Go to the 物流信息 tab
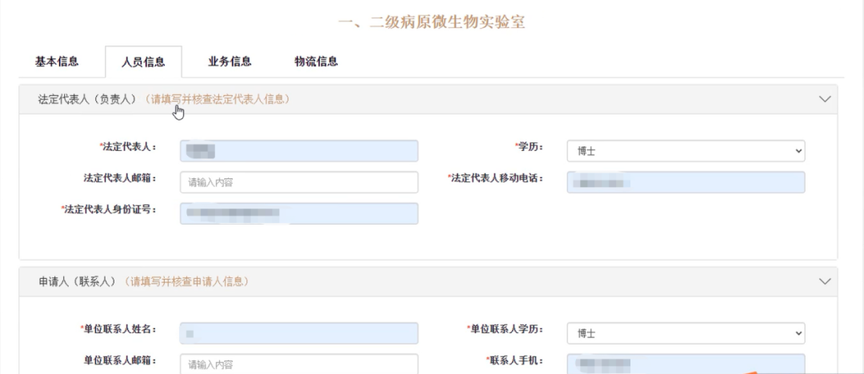Image resolution: width=864 pixels, height=374 pixels. pos(316,62)
